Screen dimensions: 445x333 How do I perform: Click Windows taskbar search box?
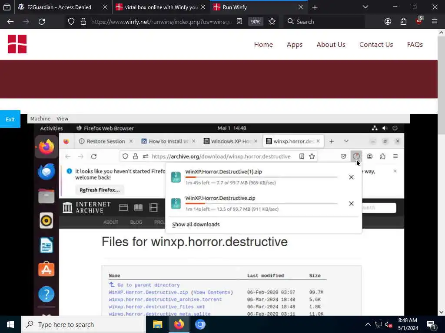pos(83,324)
